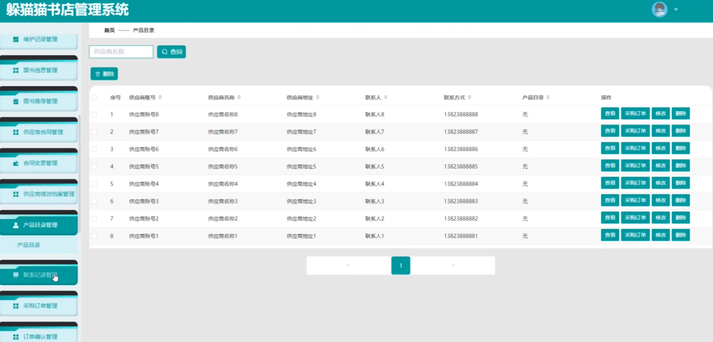
Task: Sort by 产品目录 column arrows
Action: click(x=548, y=97)
